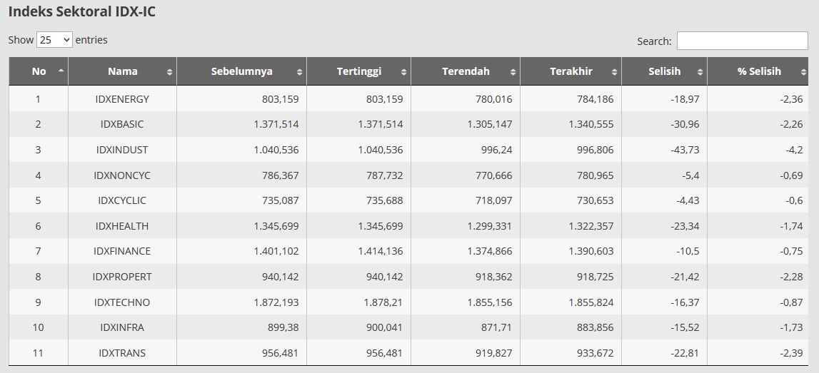The image size is (819, 373).
Task: Focus the Search input field
Action: pos(742,41)
